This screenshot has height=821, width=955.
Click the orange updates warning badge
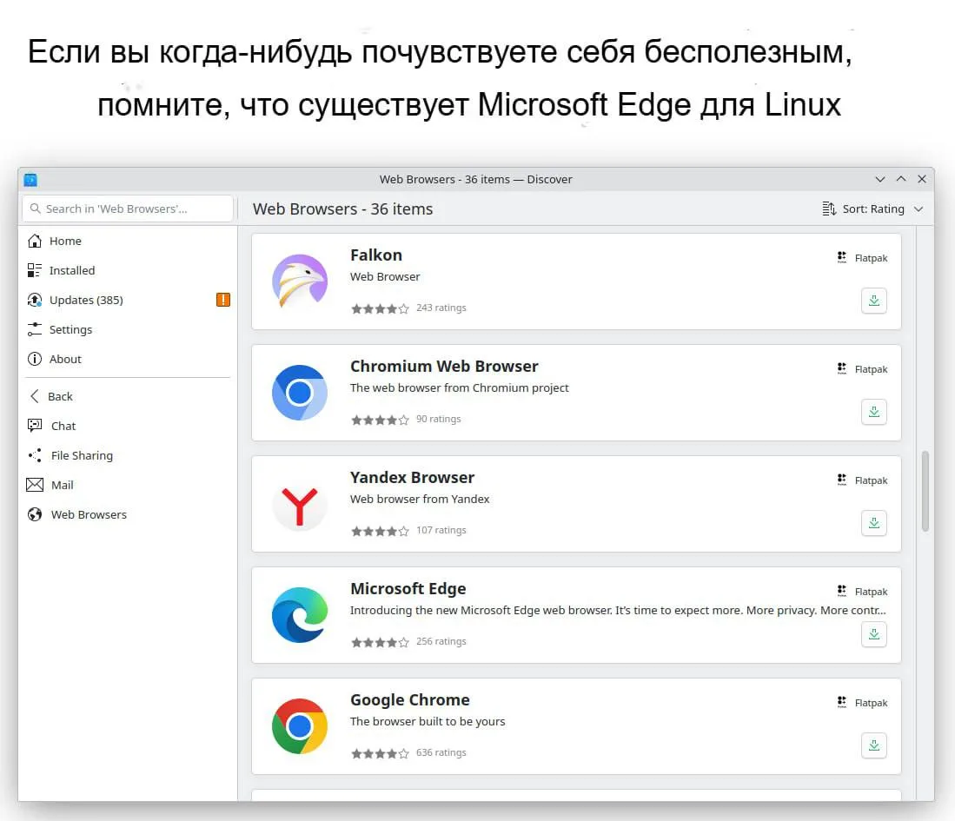click(x=223, y=300)
